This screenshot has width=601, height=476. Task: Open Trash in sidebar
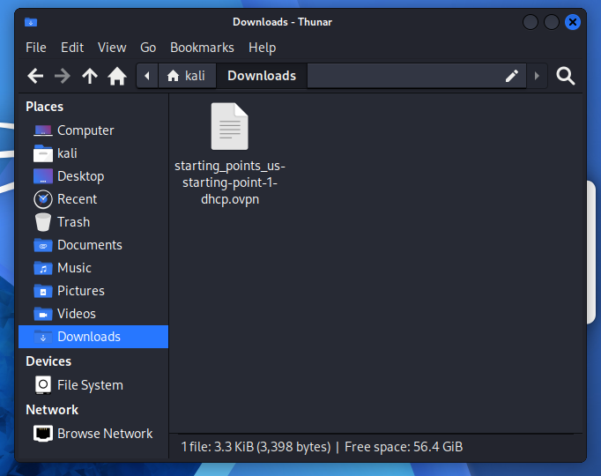[93, 222]
